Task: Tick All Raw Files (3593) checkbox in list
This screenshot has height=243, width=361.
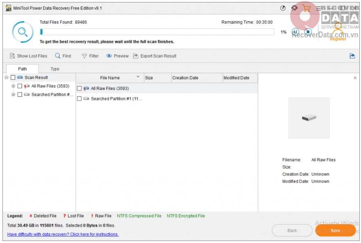Action: coord(79,89)
